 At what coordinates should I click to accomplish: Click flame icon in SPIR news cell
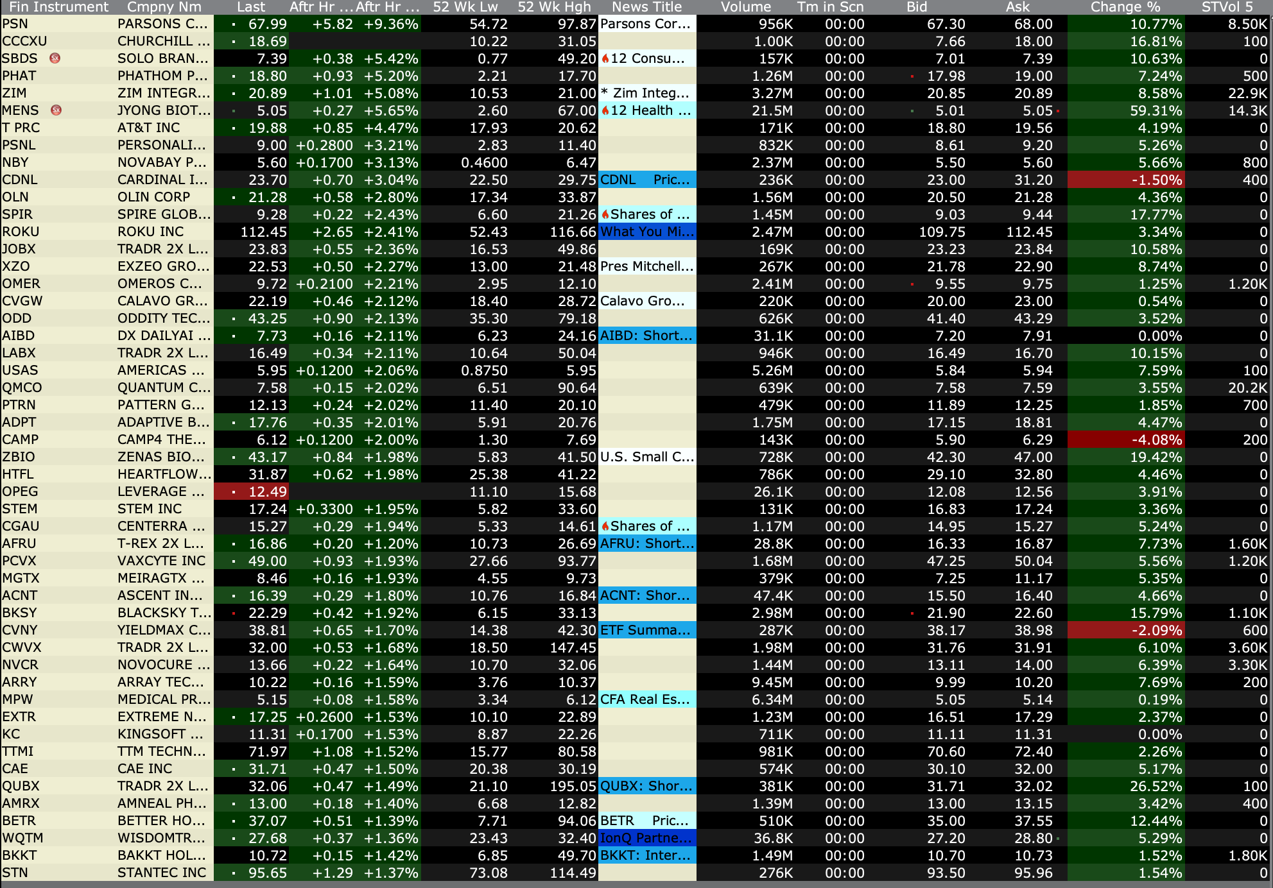[x=605, y=214]
